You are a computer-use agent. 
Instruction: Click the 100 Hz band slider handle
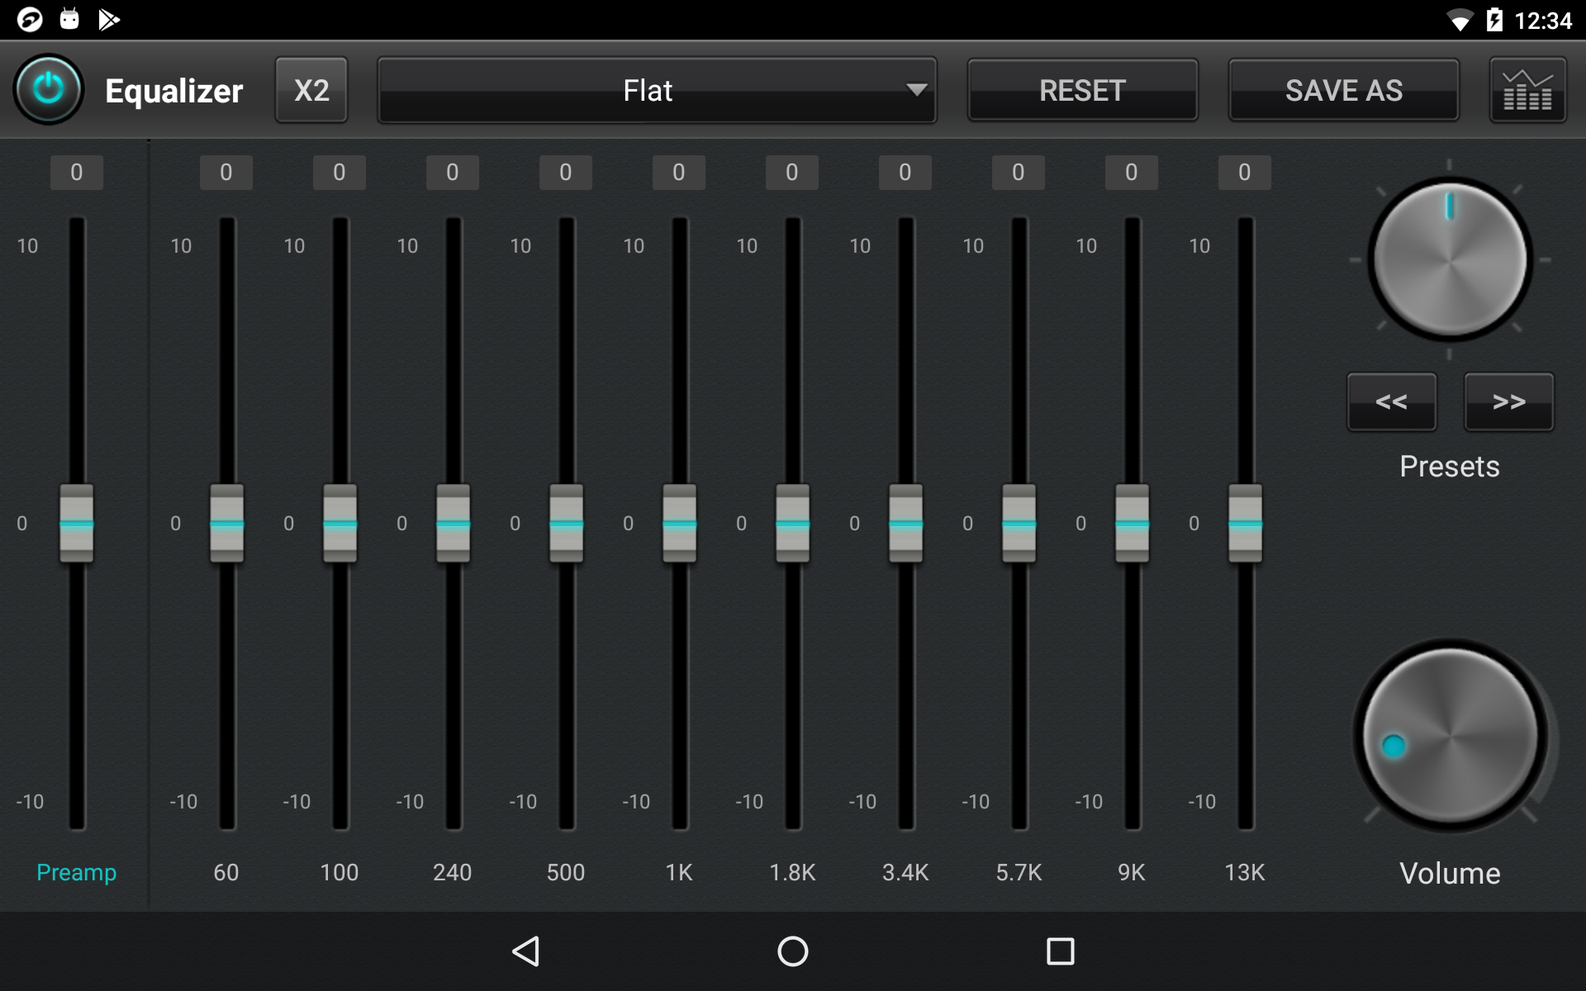pyautogui.click(x=340, y=524)
